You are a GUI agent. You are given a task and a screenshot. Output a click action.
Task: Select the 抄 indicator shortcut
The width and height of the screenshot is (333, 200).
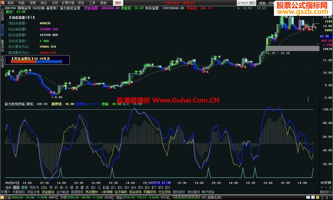(x=56, y=187)
